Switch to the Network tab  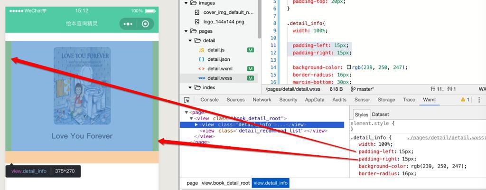(262, 100)
